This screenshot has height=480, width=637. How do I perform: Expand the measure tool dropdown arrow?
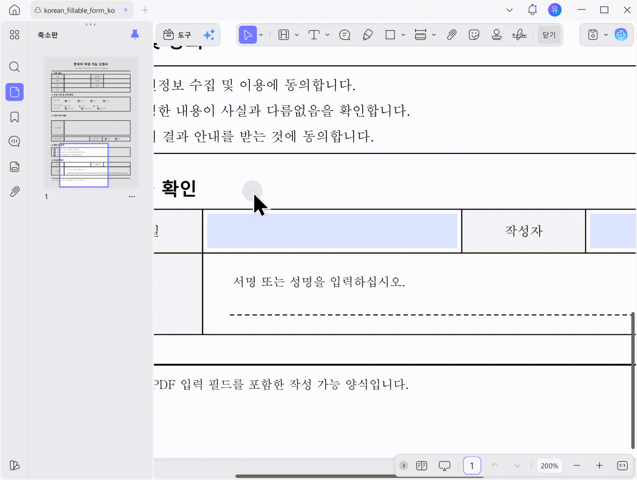pos(434,35)
